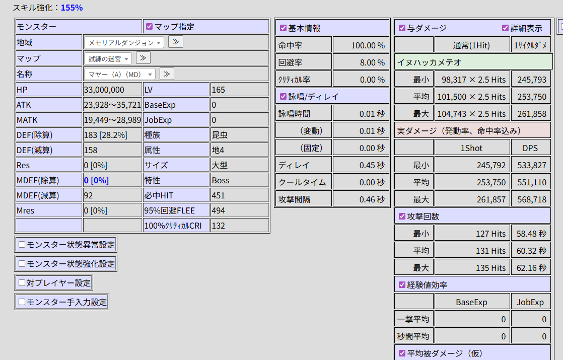Image resolution: width=563 pixels, height=360 pixels.
Task: Click the ≫ button beside the 名称 dropdown
Action: point(167,74)
